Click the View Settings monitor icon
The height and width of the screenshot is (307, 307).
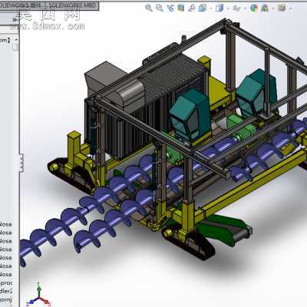pyautogui.click(x=282, y=8)
